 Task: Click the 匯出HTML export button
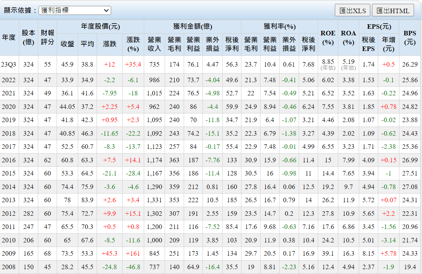coord(393,10)
